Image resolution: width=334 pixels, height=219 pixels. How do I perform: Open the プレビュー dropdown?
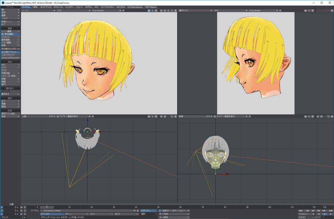pos(306,214)
